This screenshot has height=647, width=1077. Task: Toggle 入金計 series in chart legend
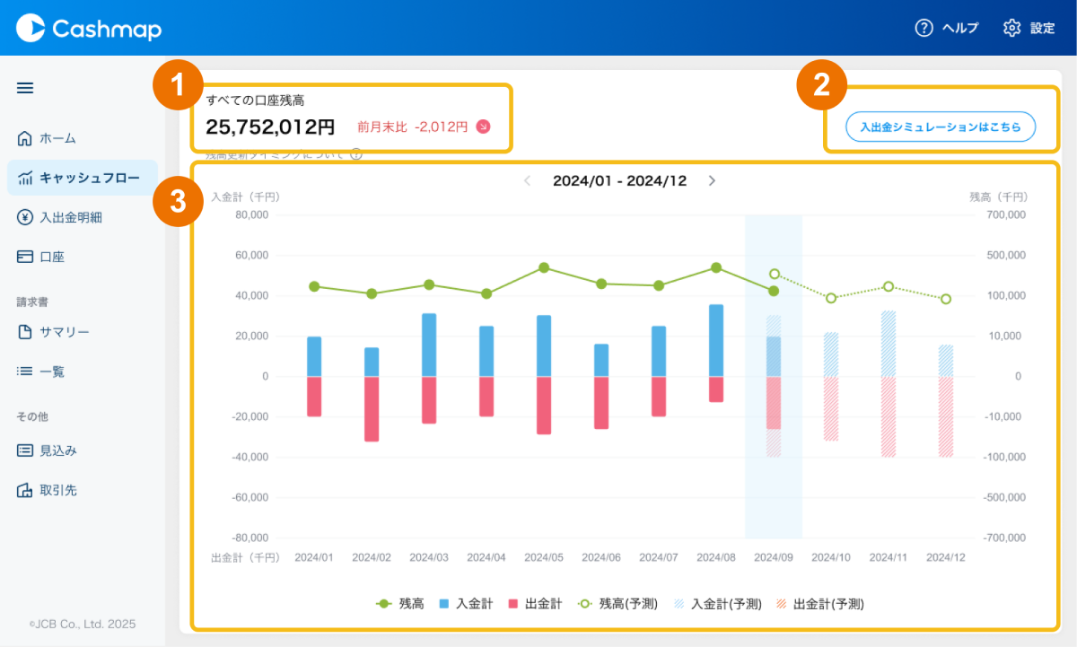pos(466,604)
